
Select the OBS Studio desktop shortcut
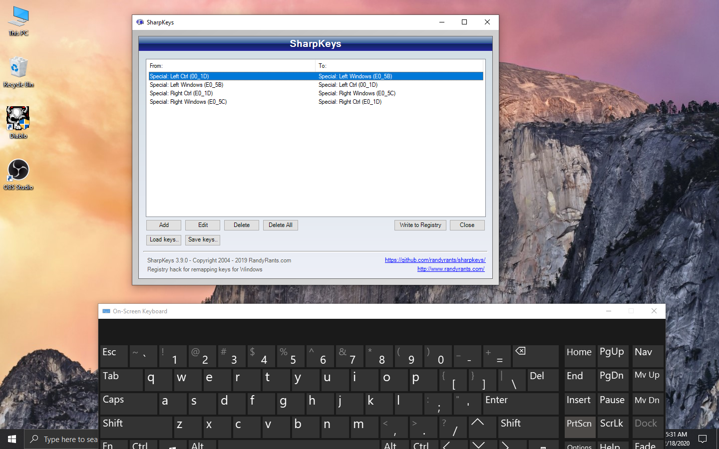[x=18, y=175]
